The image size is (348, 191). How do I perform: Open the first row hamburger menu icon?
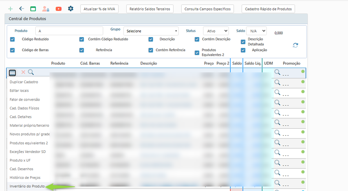[x=13, y=72]
